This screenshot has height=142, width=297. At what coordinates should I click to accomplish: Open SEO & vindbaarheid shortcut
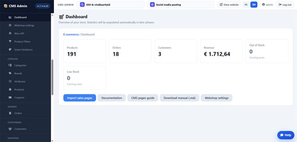(111, 5)
